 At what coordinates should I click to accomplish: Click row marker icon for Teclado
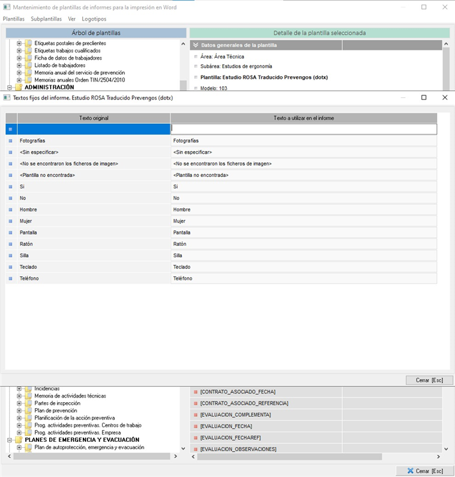tap(11, 267)
